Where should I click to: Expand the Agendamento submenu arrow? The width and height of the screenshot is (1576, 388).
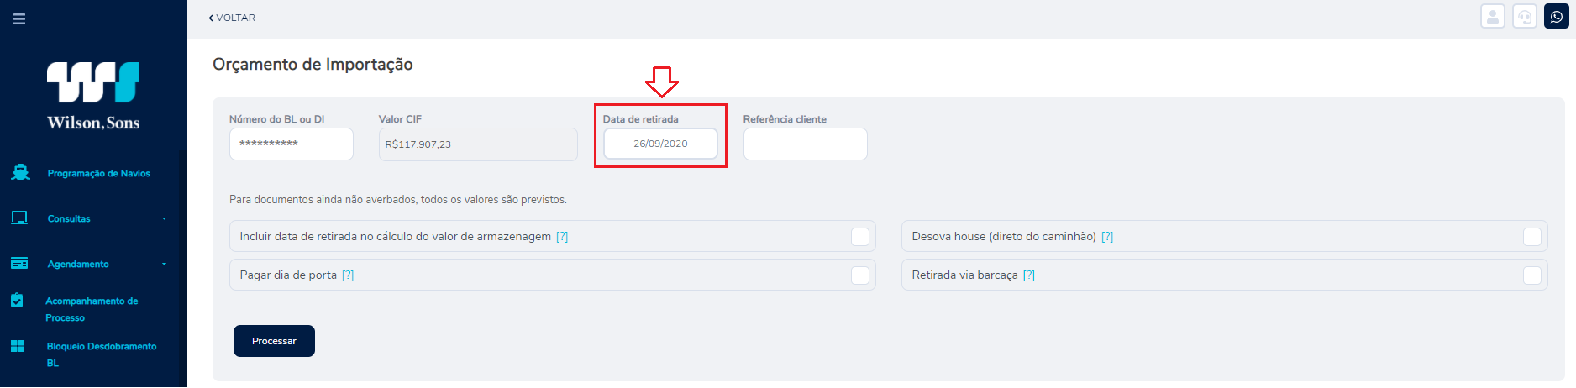coord(164,264)
